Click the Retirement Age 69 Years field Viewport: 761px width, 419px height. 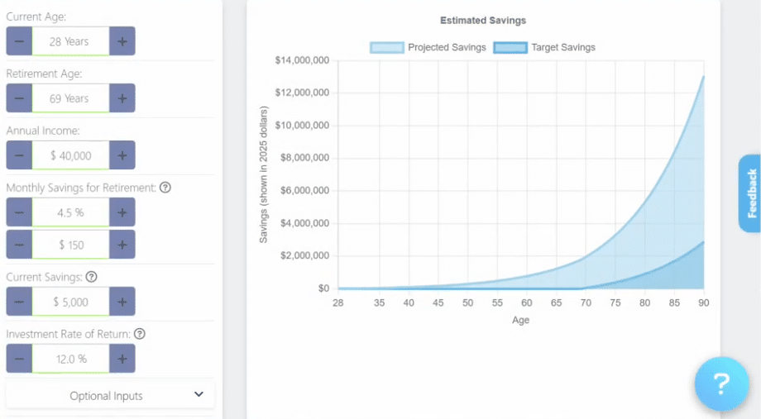[70, 98]
